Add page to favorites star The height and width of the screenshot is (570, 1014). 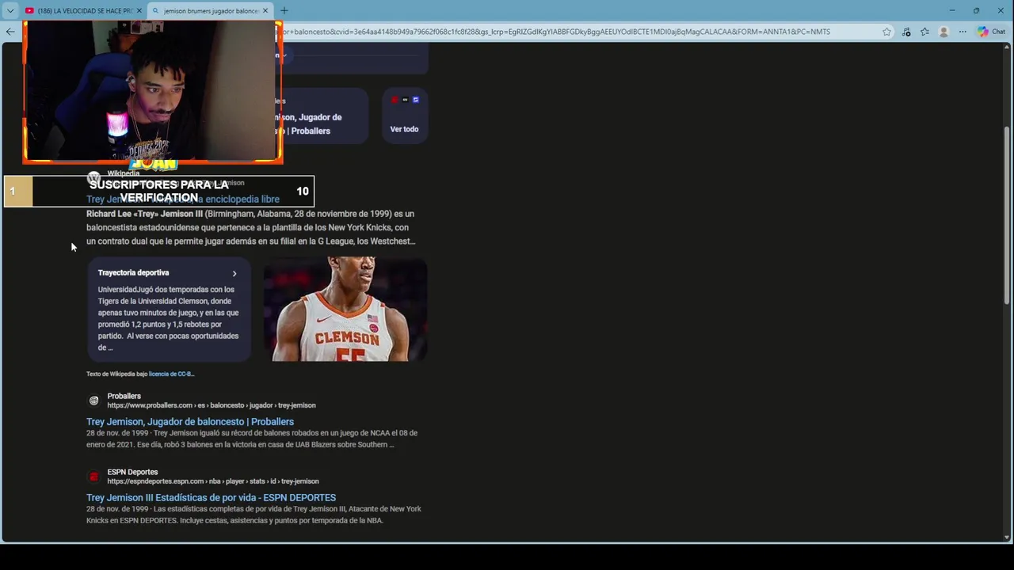coord(886,32)
